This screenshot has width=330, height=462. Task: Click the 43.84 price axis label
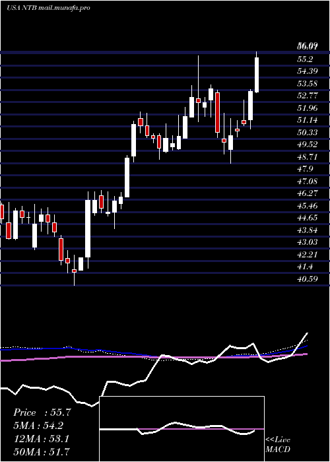point(308,230)
